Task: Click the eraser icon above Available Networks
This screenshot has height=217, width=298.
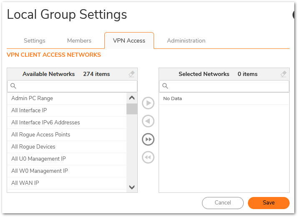Action: pyautogui.click(x=132, y=74)
